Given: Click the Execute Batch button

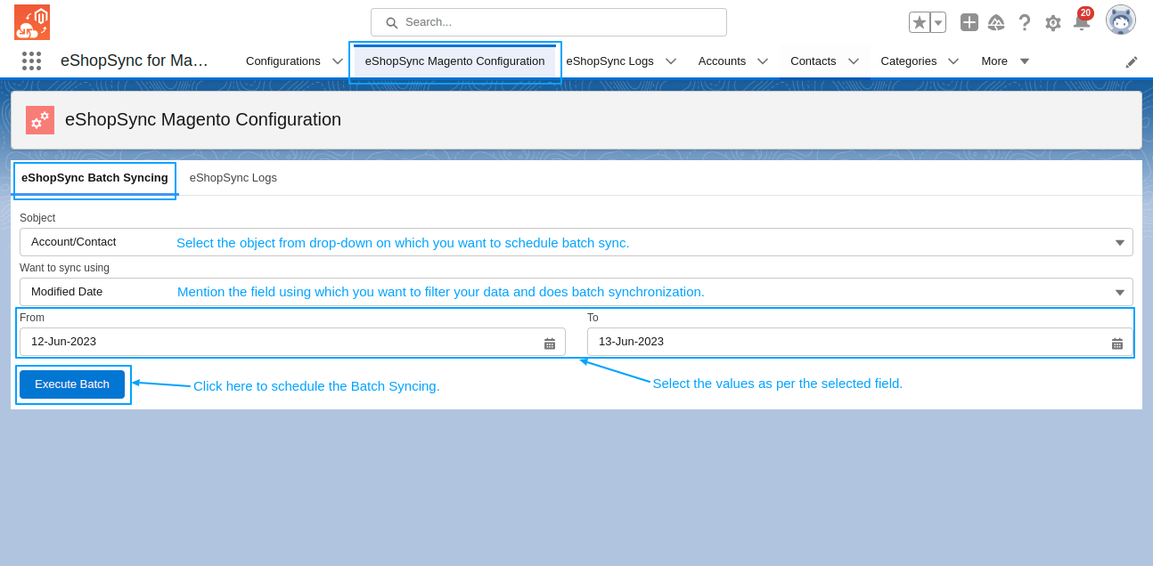Looking at the screenshot, I should 72,384.
